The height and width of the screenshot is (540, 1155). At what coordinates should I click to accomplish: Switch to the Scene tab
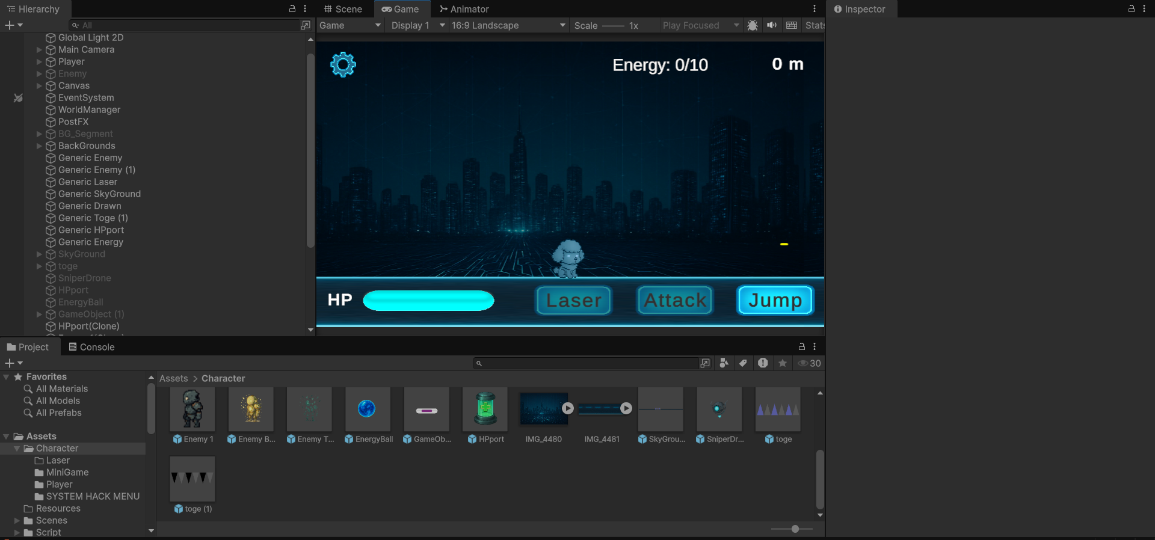tap(343, 9)
